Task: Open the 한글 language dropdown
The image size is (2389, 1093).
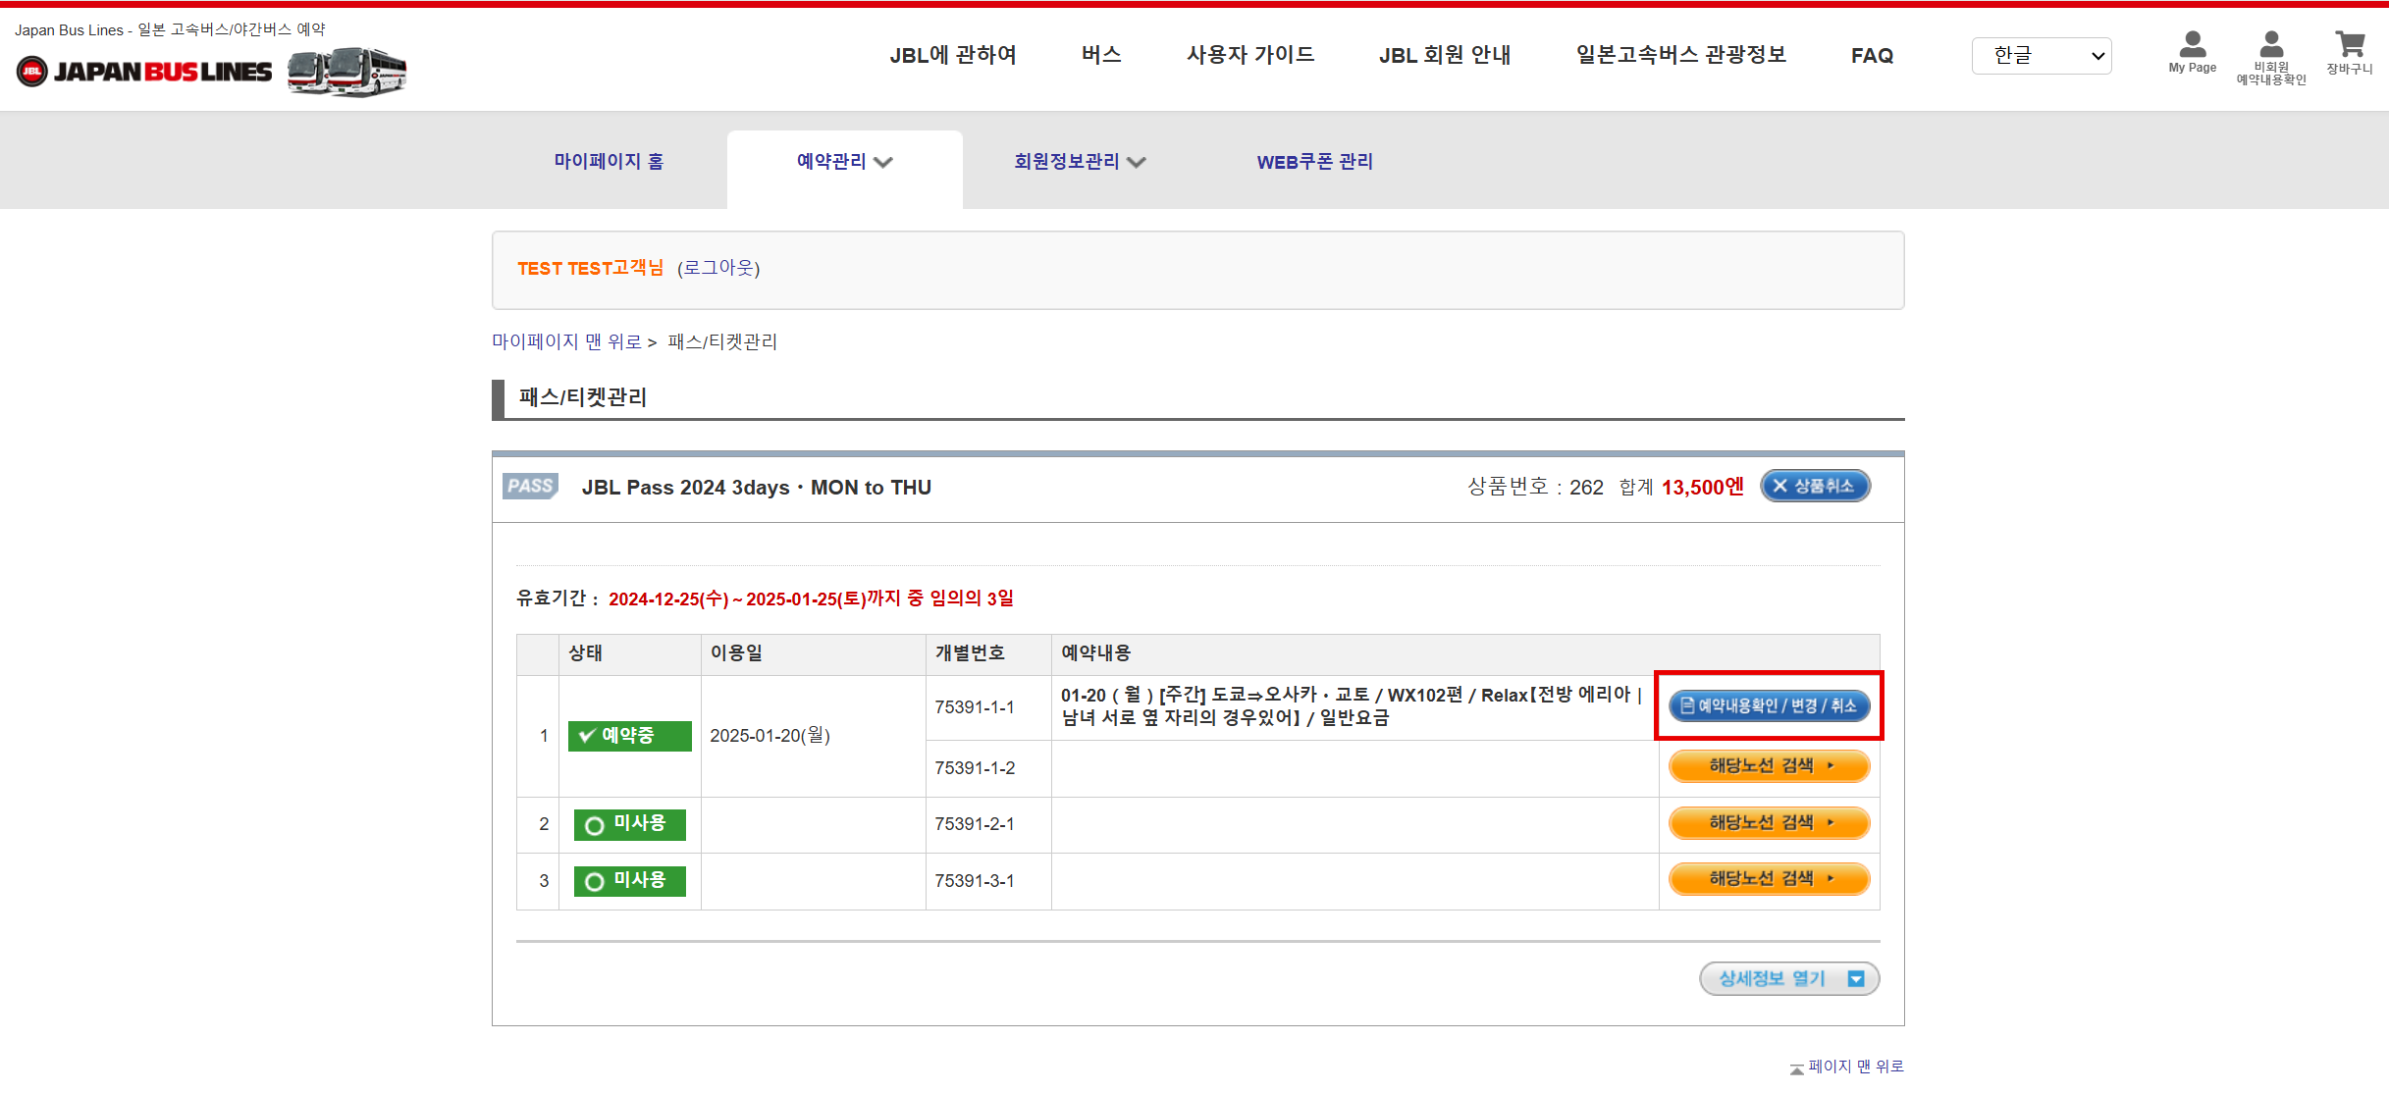Action: click(2042, 56)
